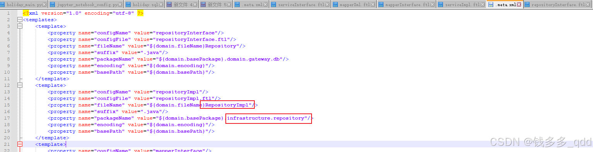
Task: Close the active .meta.xml tab
Action: (519, 5)
